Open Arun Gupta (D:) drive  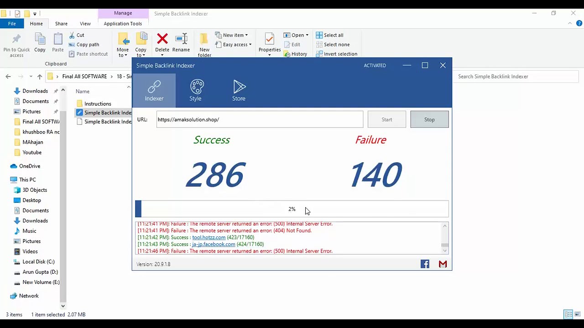click(x=40, y=272)
